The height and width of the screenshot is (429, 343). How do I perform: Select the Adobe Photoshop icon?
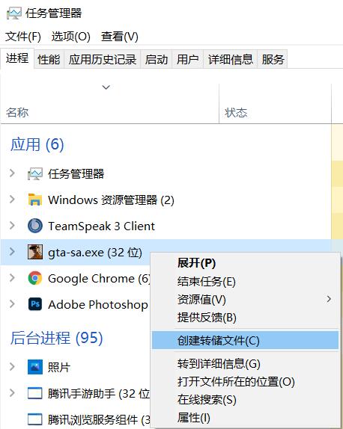coord(35,304)
